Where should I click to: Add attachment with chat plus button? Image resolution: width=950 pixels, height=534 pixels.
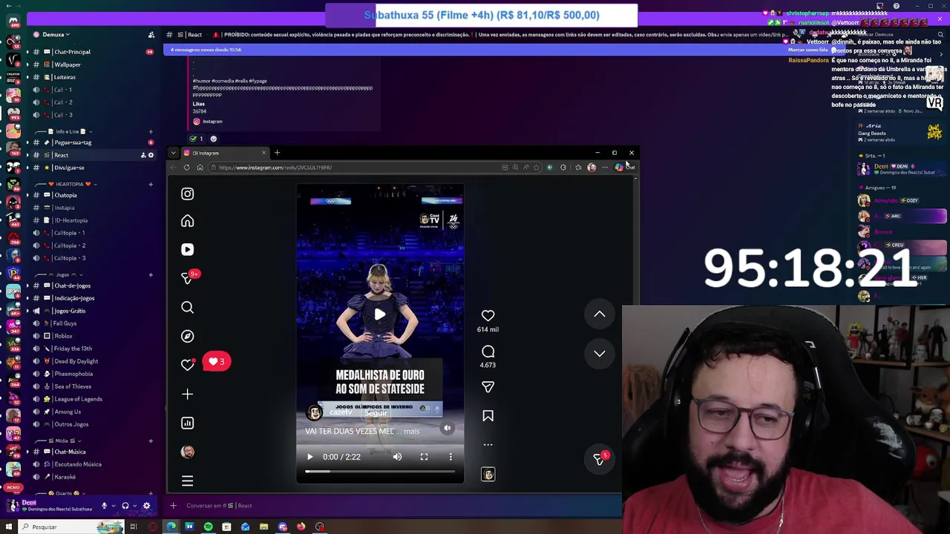[x=173, y=506]
